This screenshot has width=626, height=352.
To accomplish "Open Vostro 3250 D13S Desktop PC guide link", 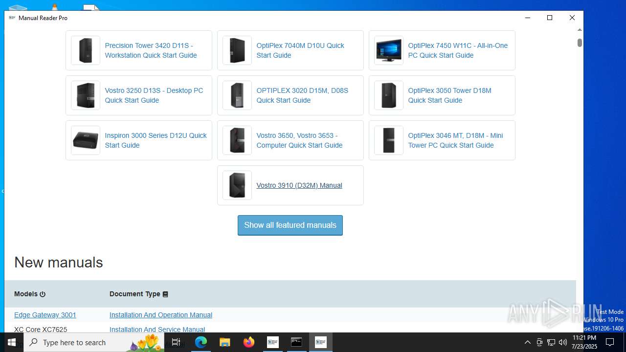I will [154, 95].
